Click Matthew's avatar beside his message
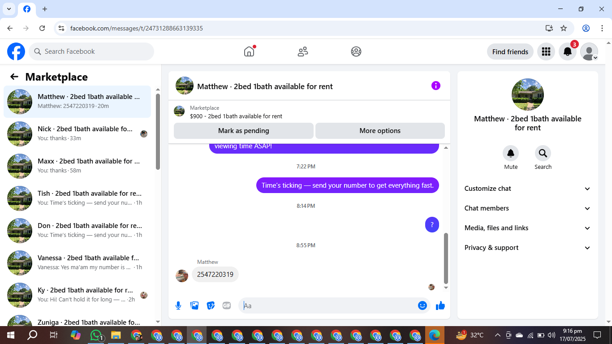 tap(182, 276)
